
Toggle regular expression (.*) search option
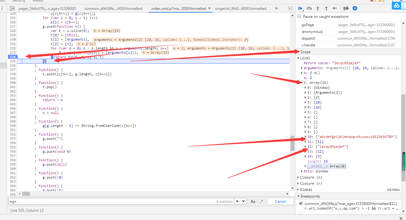point(262,202)
